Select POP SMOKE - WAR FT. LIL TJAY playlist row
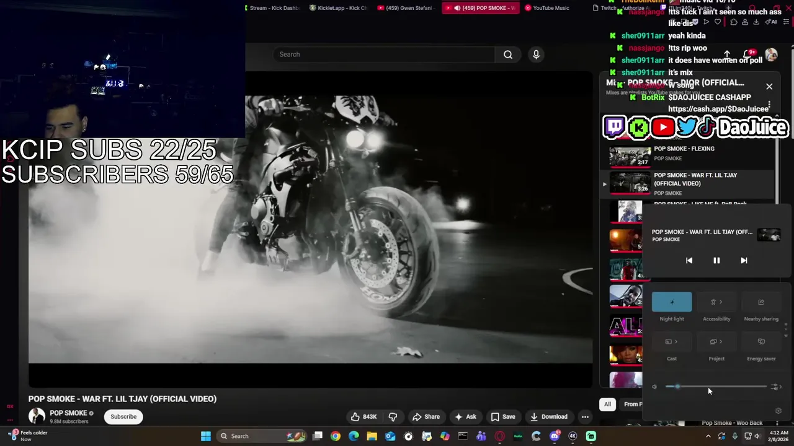 [x=689, y=184]
